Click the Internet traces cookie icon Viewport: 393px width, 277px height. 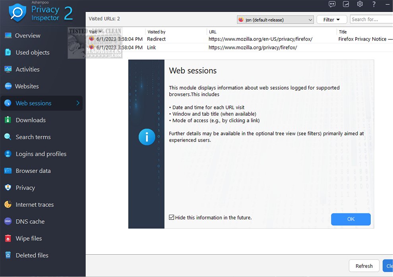pos(8,205)
